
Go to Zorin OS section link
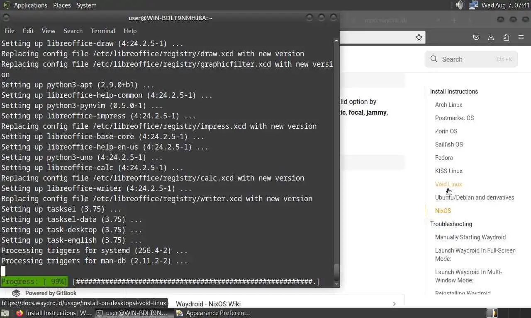coord(446,131)
